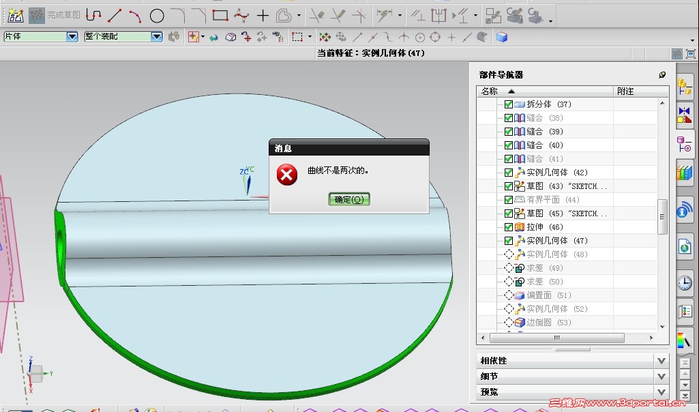Click the navigator horizontal scrollbar thumb

tap(556, 338)
